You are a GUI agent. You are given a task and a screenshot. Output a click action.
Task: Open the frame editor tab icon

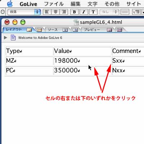(39, 30)
